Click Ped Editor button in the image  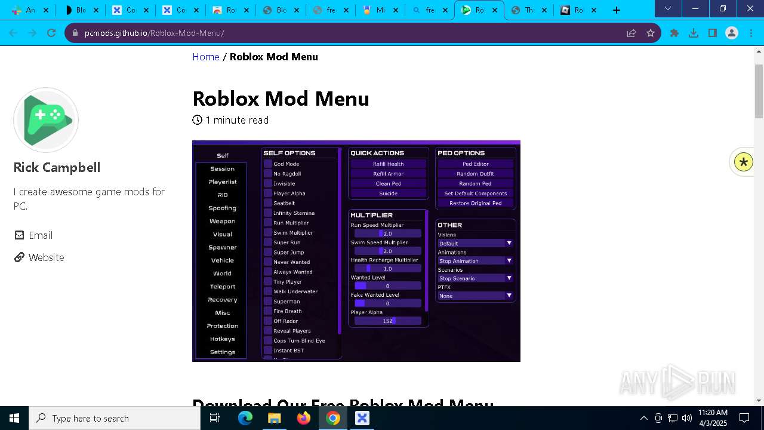coord(476,164)
